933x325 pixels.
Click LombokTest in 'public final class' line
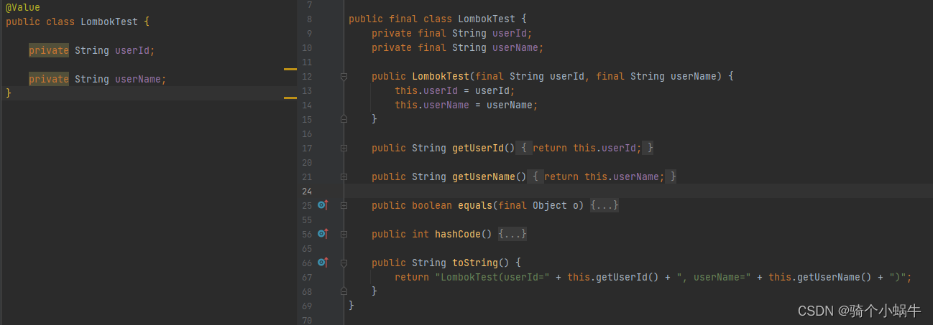pyautogui.click(x=487, y=19)
